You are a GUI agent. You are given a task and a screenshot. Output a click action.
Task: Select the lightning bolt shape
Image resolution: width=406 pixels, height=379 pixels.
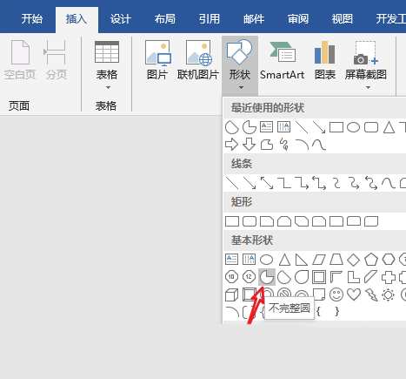(x=371, y=294)
